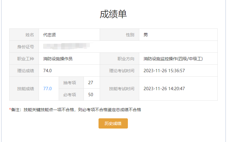This screenshot has width=227, height=142.
Task: Select the 抽考项 score 27
Action: (91, 83)
